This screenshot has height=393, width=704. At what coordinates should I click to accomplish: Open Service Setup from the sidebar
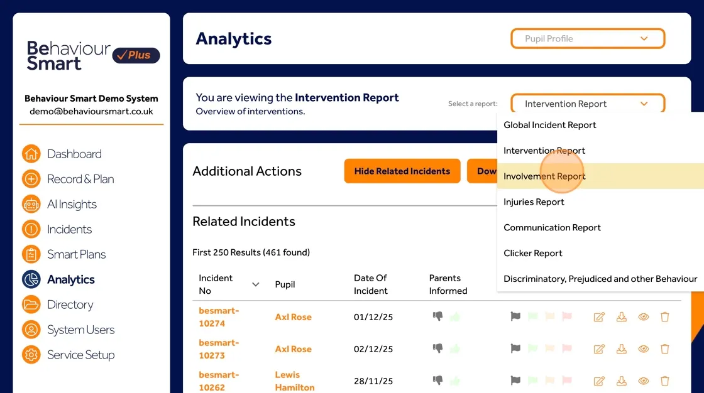pos(81,355)
